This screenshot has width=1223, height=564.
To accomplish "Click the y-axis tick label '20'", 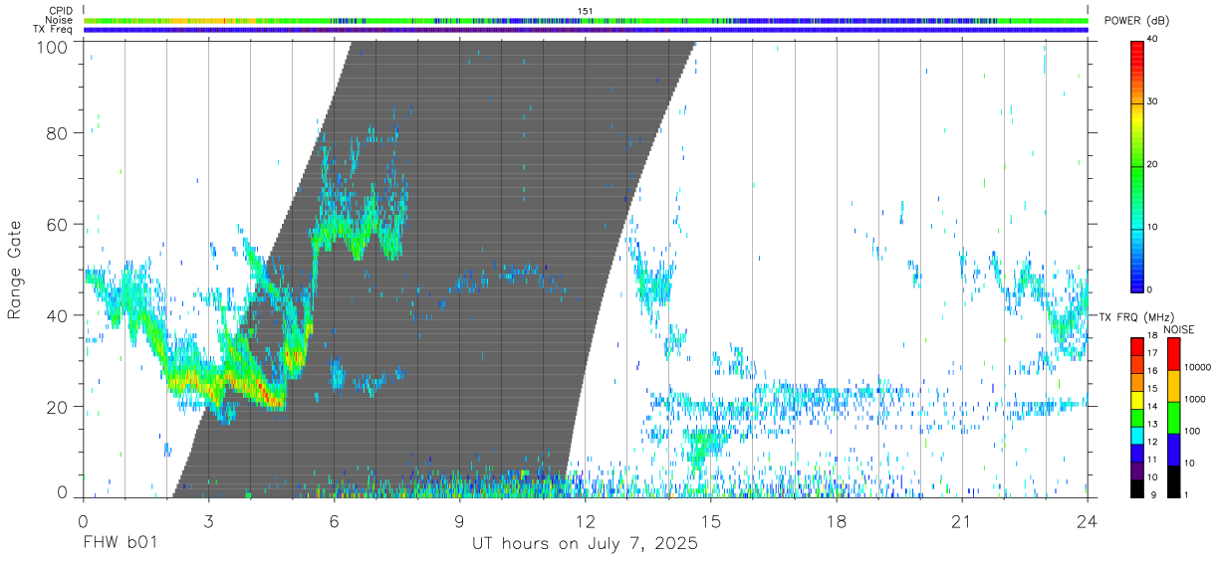I will point(58,406).
